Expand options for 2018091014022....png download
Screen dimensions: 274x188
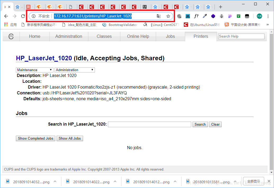(x=115, y=182)
